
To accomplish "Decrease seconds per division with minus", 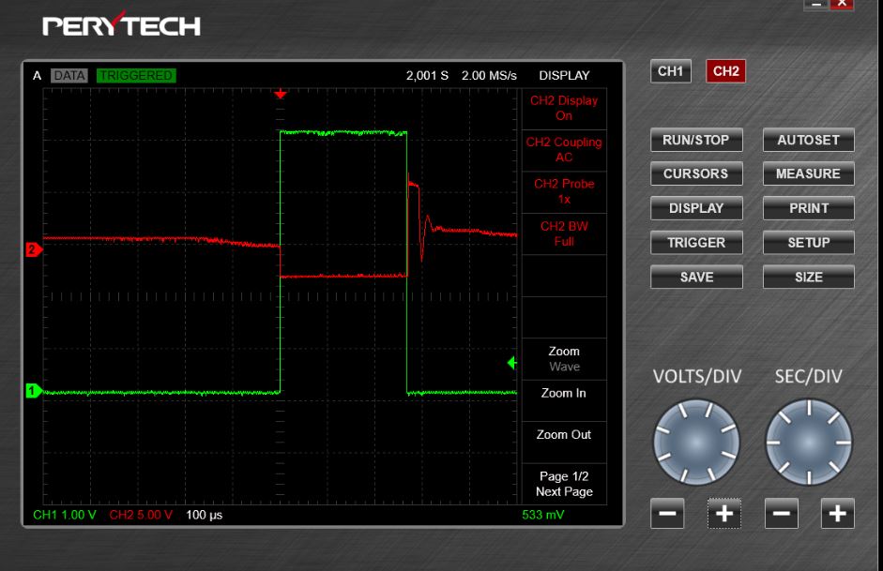I will coord(781,513).
